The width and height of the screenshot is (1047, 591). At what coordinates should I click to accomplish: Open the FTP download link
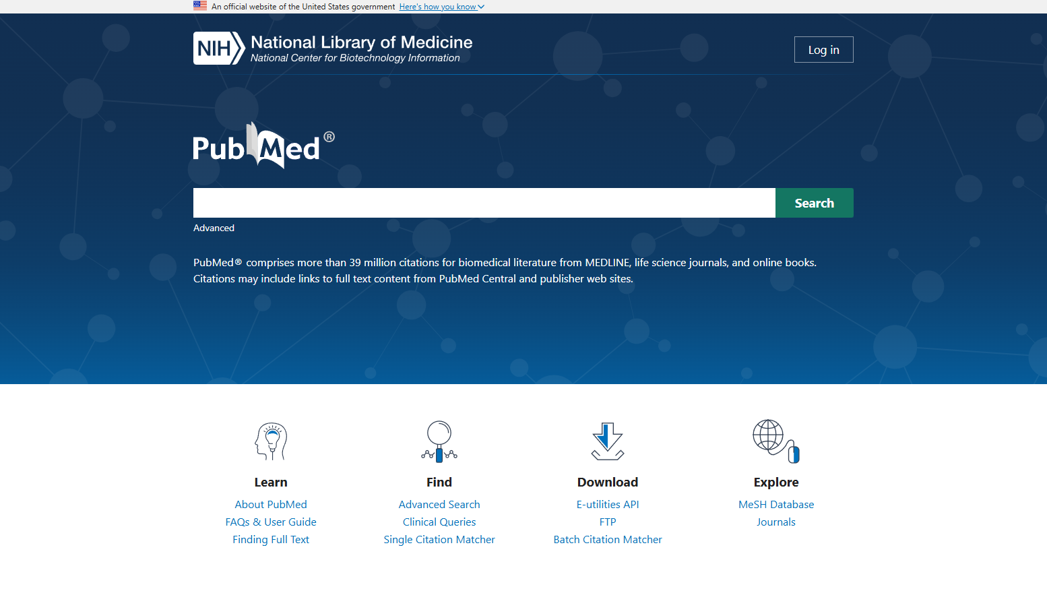(x=608, y=522)
